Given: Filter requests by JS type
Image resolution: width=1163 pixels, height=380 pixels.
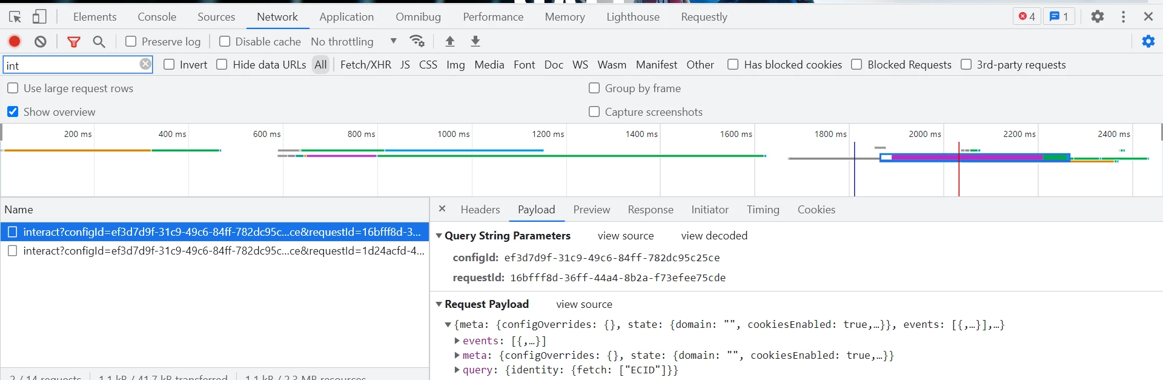Looking at the screenshot, I should coord(405,64).
